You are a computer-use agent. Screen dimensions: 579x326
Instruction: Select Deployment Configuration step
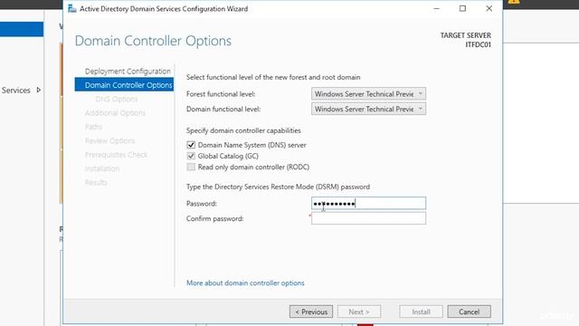(x=128, y=71)
